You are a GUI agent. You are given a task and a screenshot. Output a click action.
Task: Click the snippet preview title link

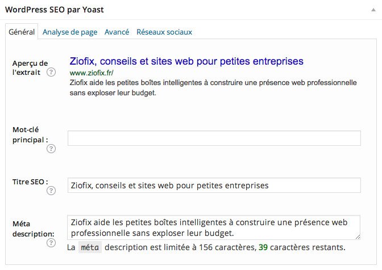pos(186,61)
